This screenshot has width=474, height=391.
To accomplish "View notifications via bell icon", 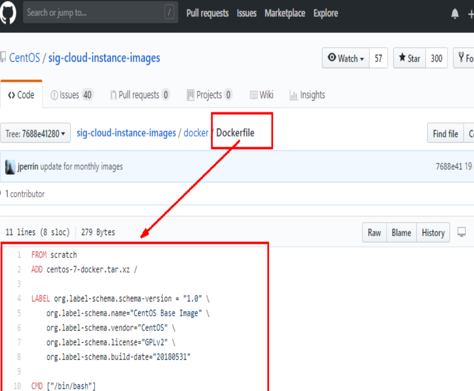I will (x=455, y=13).
